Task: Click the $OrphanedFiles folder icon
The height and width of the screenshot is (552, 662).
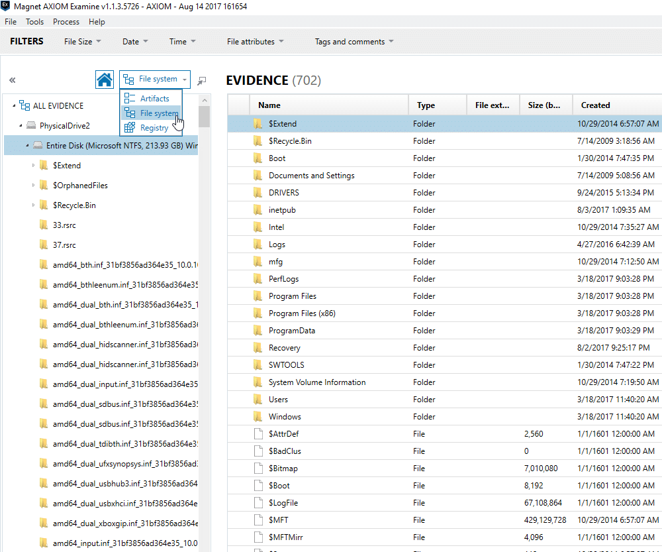Action: [44, 185]
